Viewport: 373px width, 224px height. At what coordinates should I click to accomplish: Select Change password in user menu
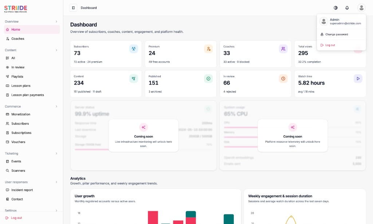(x=341, y=34)
